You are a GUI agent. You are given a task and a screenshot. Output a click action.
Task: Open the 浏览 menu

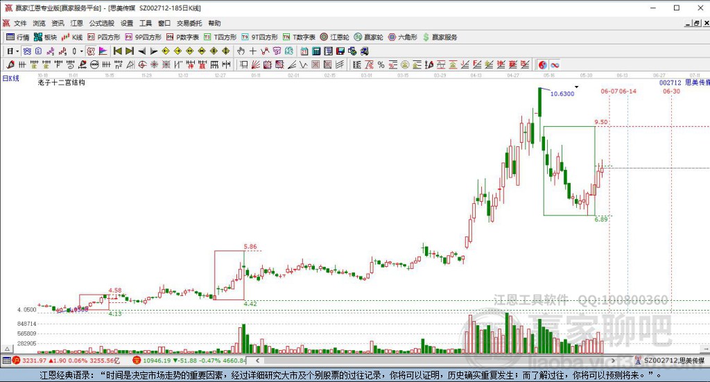(39, 23)
